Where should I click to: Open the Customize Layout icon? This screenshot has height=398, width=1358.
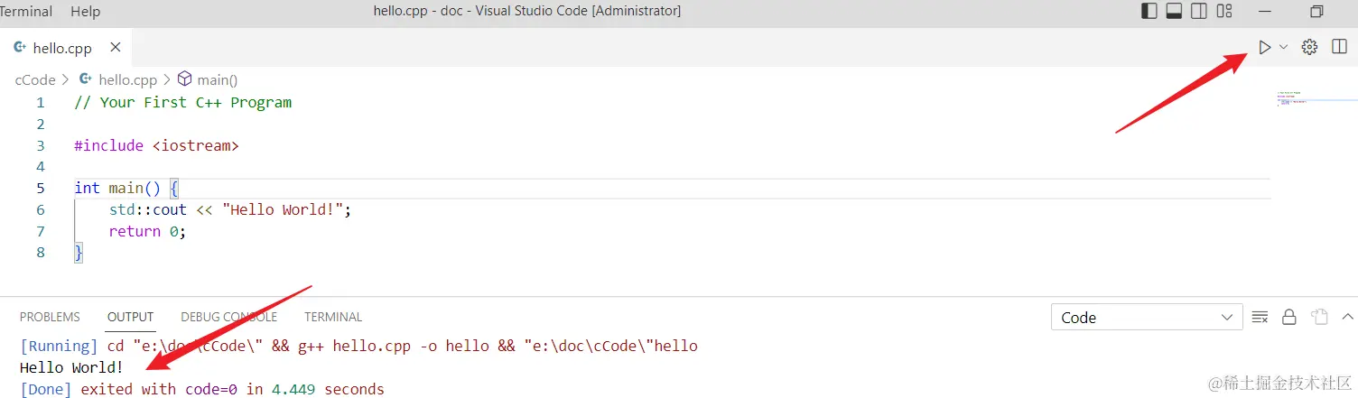(1224, 12)
